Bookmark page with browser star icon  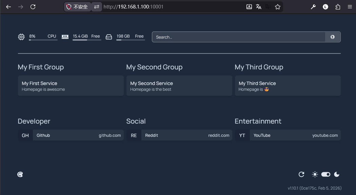click(x=278, y=7)
